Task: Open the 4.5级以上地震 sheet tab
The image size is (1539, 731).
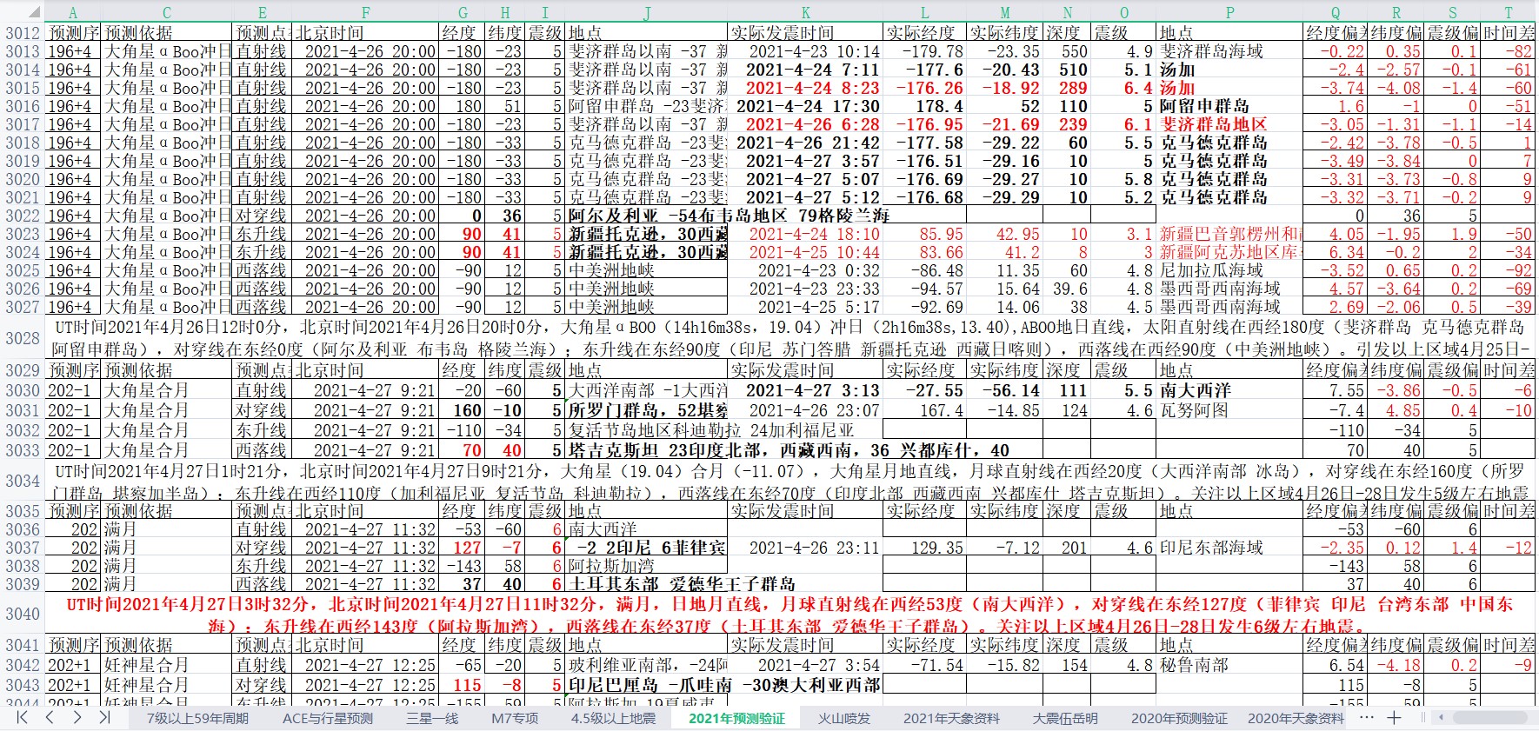Action: (x=613, y=718)
